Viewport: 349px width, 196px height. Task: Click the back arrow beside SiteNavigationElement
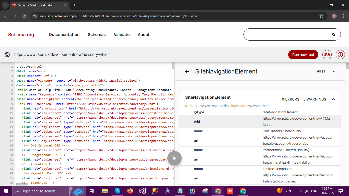[x=187, y=71]
